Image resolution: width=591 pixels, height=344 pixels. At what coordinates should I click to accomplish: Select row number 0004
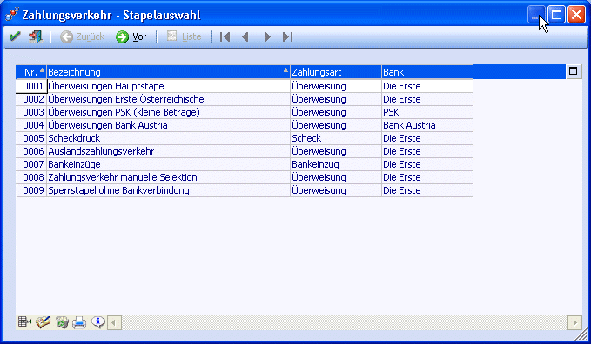point(31,125)
